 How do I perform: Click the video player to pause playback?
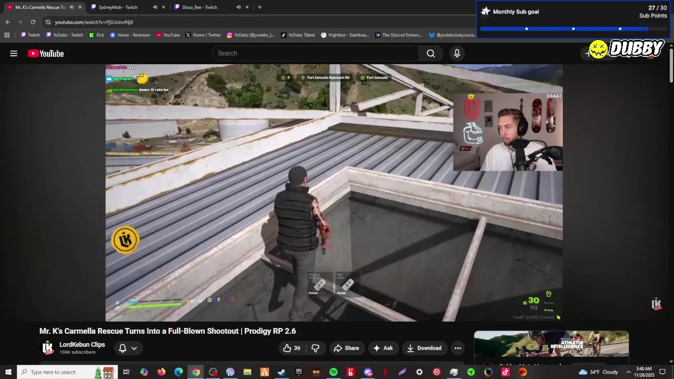click(x=334, y=193)
